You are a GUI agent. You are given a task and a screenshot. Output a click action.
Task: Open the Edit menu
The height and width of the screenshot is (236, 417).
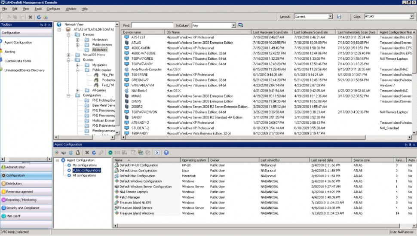15,9
